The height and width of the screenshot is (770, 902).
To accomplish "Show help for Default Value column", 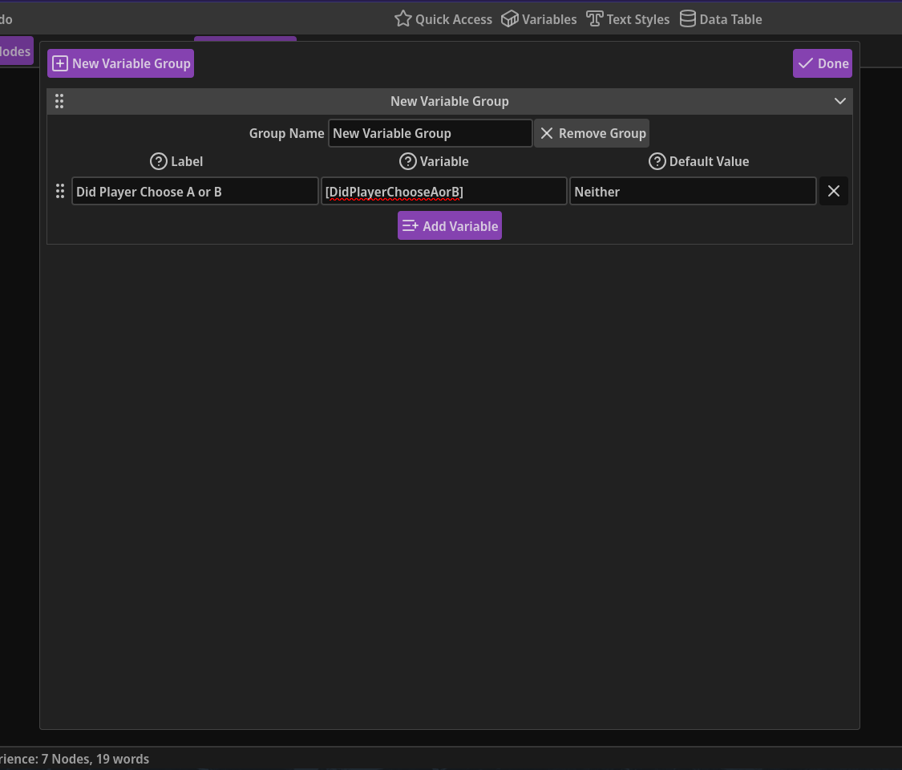I will coord(657,161).
